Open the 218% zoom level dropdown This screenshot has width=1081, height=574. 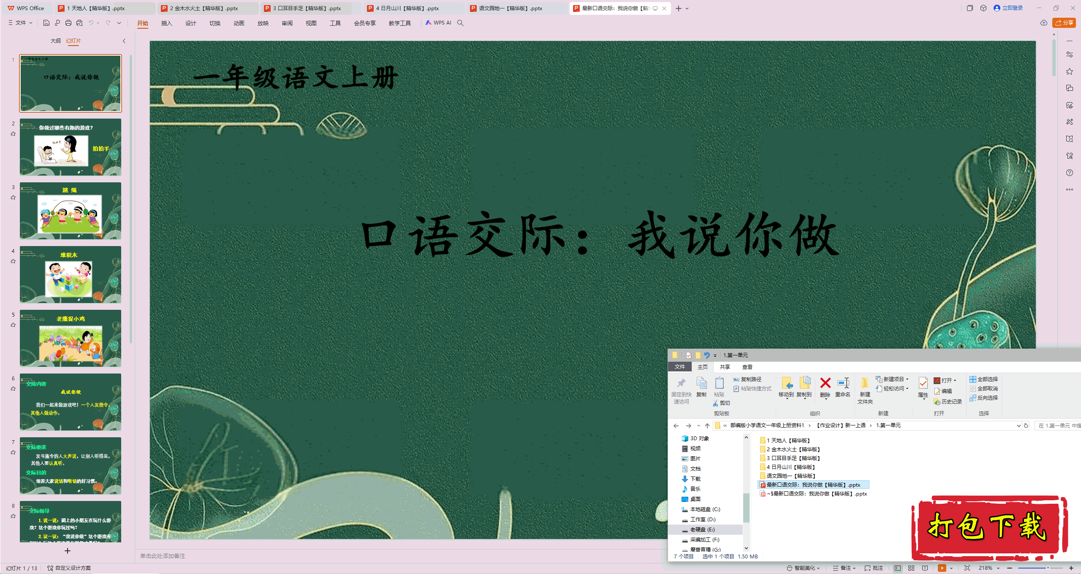[x=989, y=568]
